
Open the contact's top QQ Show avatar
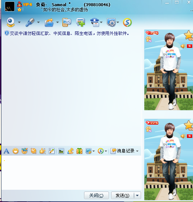(168, 70)
